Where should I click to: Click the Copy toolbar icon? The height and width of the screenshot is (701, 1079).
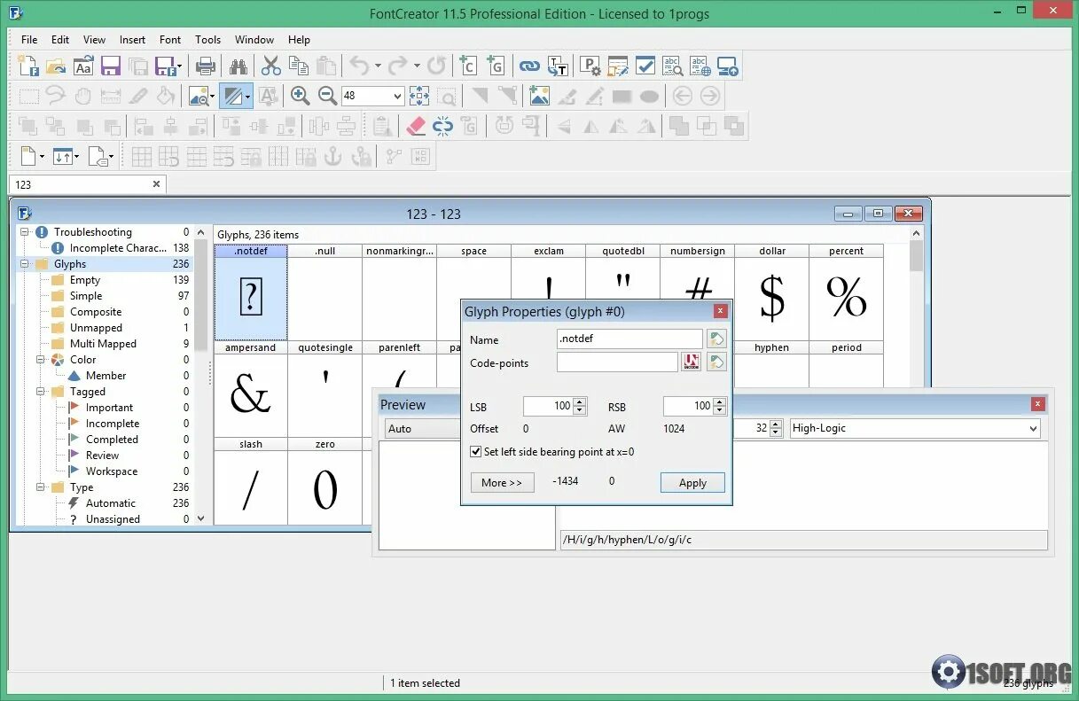point(299,66)
